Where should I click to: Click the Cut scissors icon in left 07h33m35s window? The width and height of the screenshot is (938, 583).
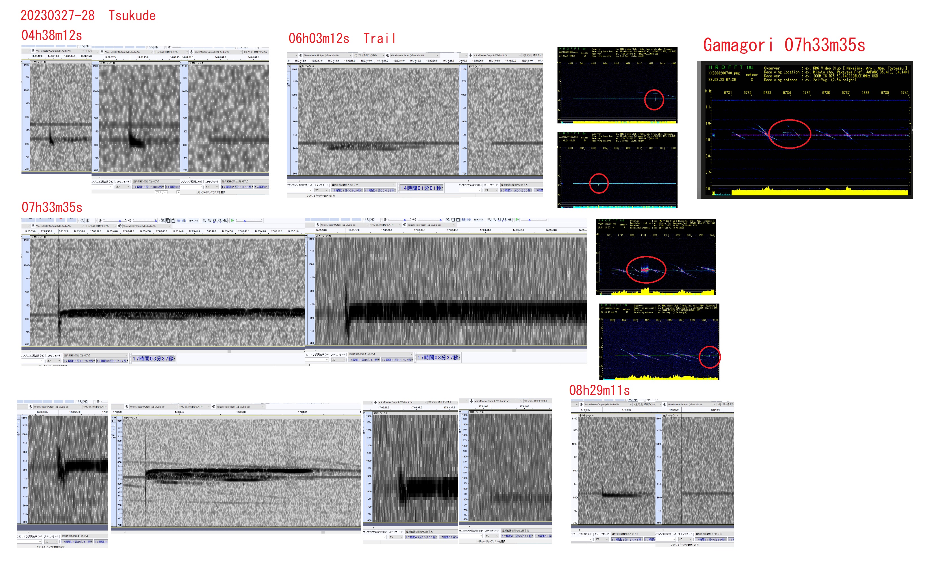click(x=163, y=221)
